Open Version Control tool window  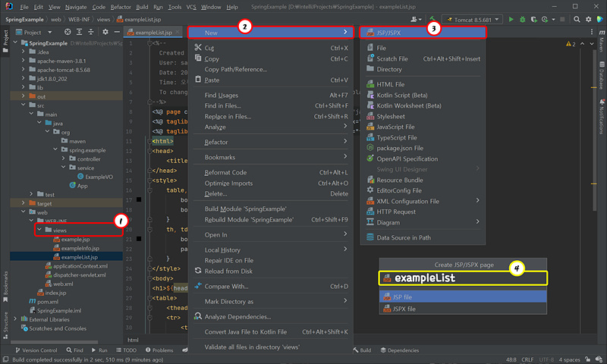coord(36,350)
